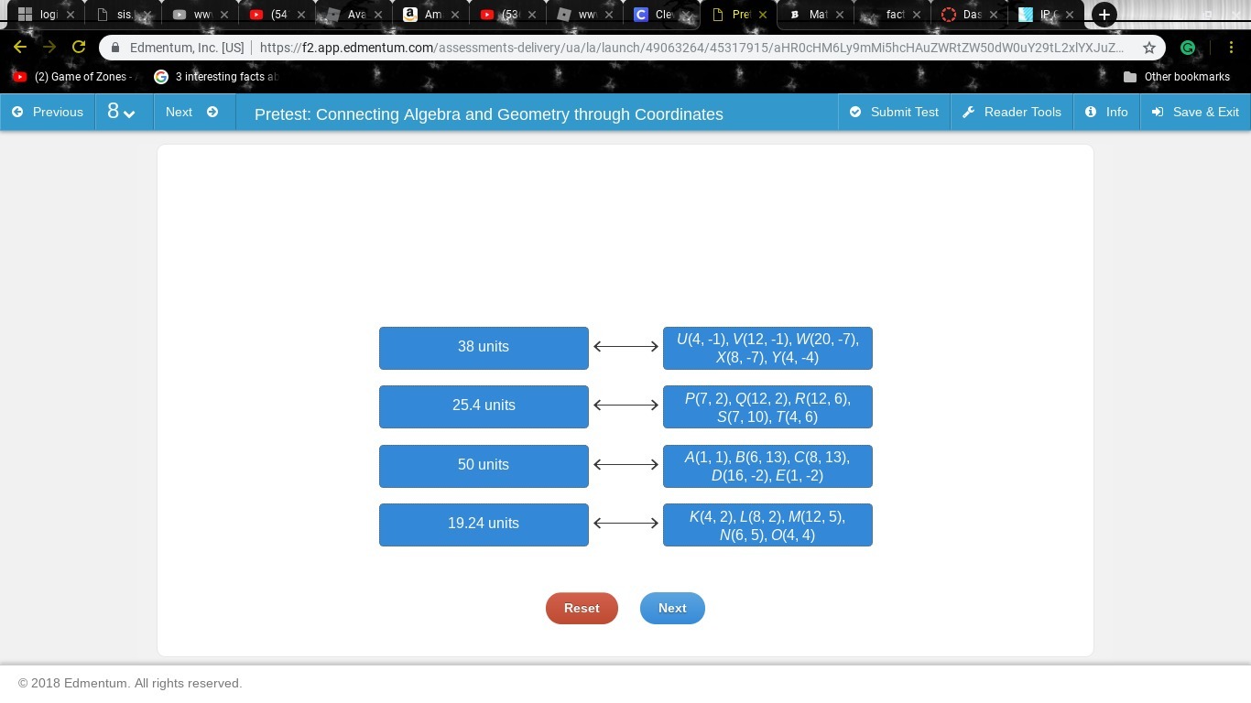Click the test title 'Pretest: Connecting Algebra and Geometry'
Screen dimensions: 1251x703
[489, 114]
